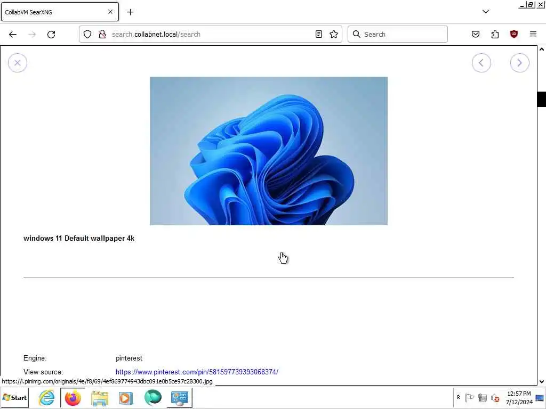
Task: Click the taskbar clock showing 12:57 PM
Action: (x=519, y=397)
